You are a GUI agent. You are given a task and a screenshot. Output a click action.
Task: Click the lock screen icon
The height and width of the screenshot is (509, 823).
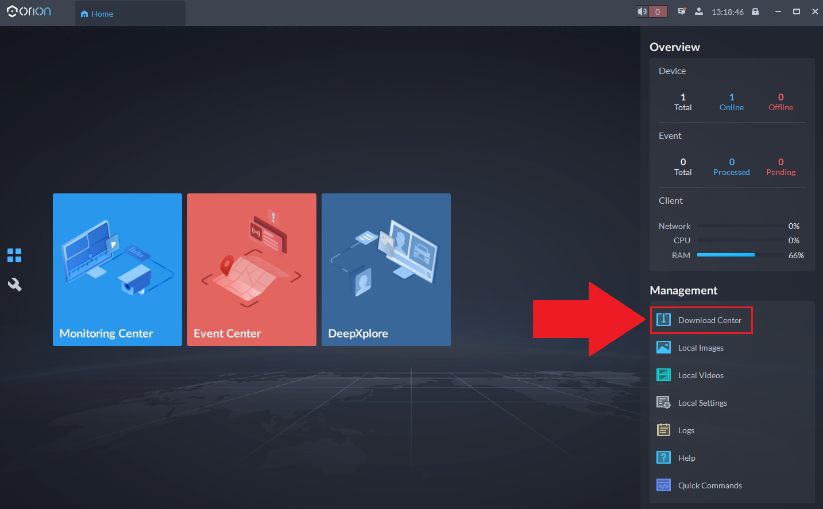[x=755, y=11]
